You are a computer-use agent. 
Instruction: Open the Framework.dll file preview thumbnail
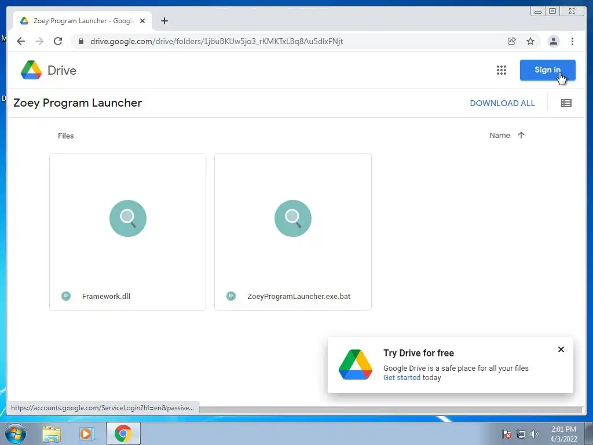pyautogui.click(x=128, y=218)
